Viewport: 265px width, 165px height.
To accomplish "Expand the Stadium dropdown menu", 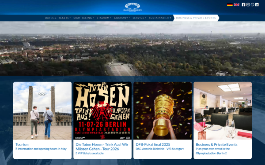I will [x=104, y=18].
